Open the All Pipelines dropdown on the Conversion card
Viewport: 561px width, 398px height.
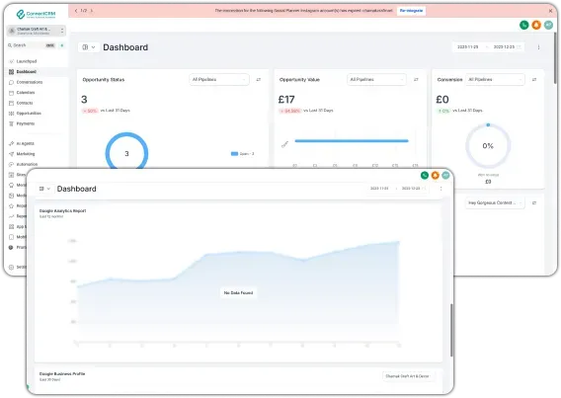495,79
